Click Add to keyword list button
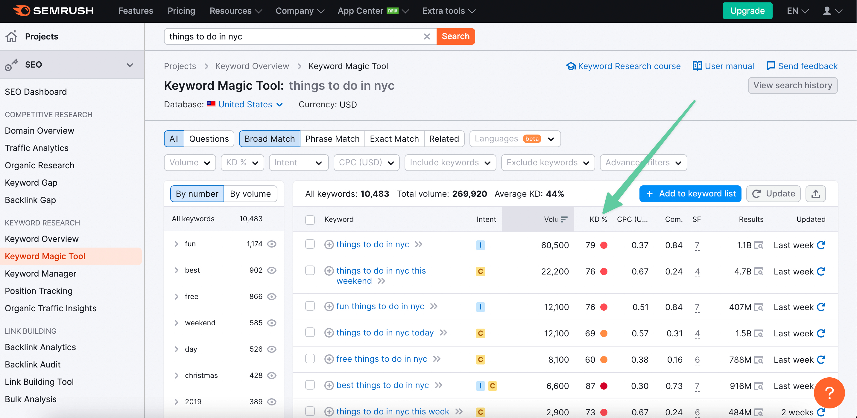The width and height of the screenshot is (857, 418). [x=690, y=194]
